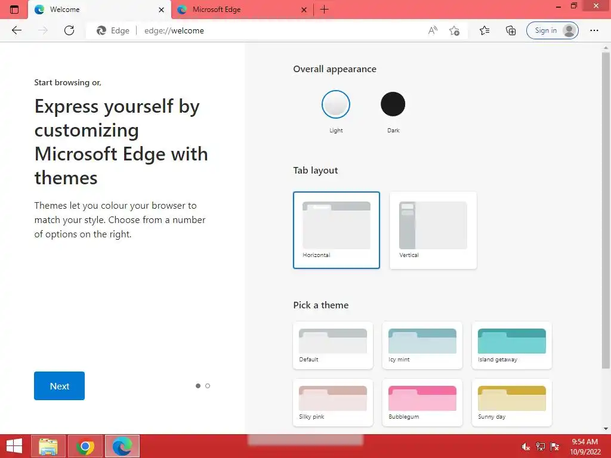Pick the Island getaway theme
This screenshot has width=611, height=458.
coord(511,345)
